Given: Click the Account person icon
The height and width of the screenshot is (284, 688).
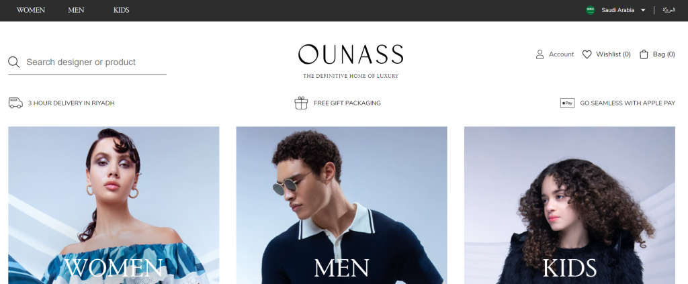Looking at the screenshot, I should pos(540,54).
